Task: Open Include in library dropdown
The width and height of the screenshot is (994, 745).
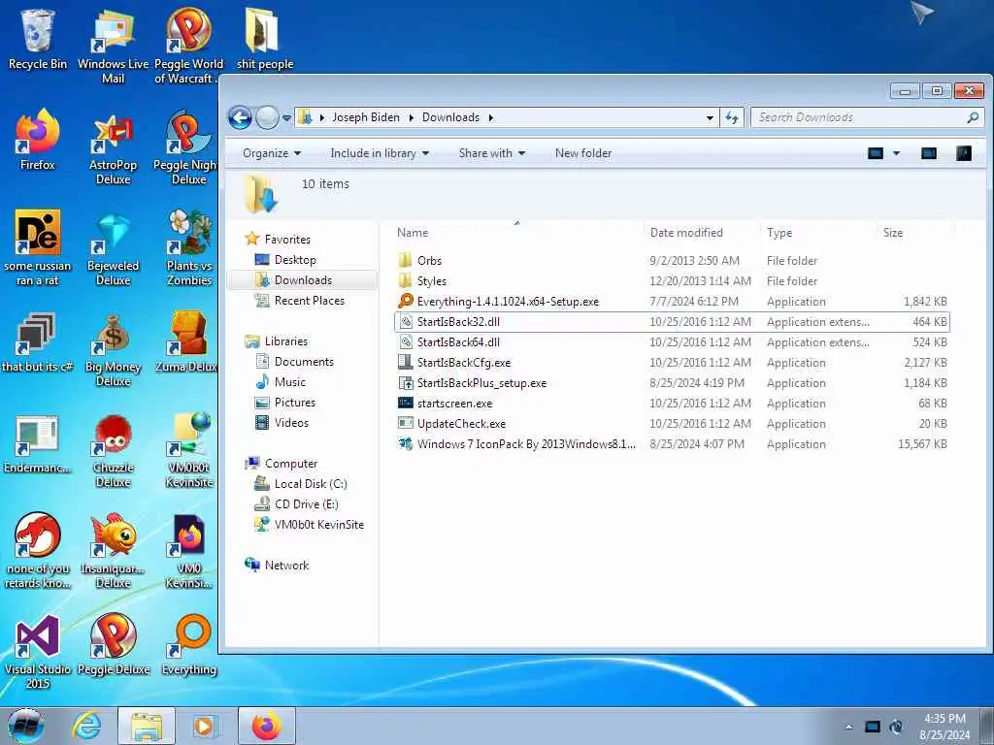Action: point(380,153)
